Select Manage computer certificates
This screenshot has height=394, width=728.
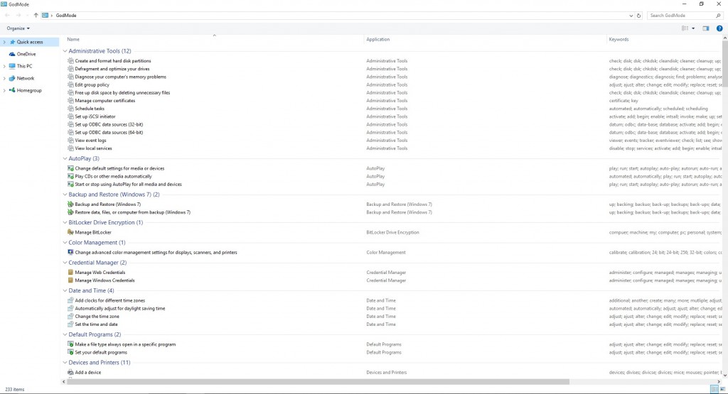click(105, 101)
